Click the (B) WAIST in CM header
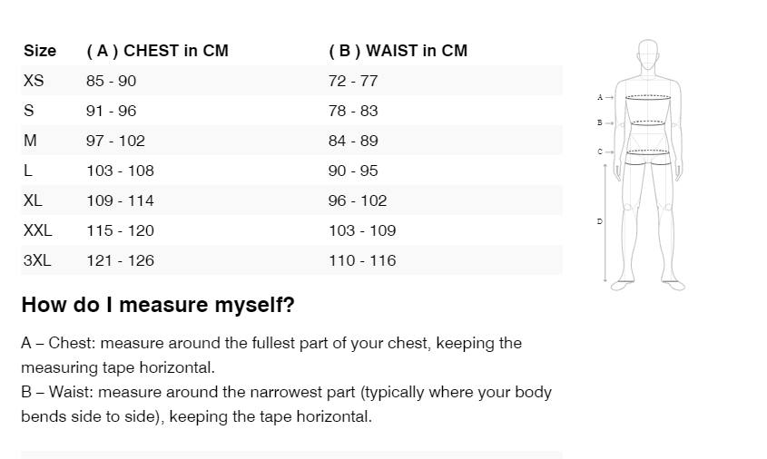The height and width of the screenshot is (459, 767). [x=398, y=51]
